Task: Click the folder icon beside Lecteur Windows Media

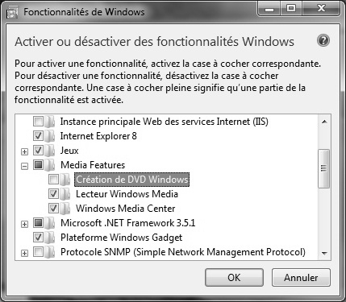Action: (65, 194)
